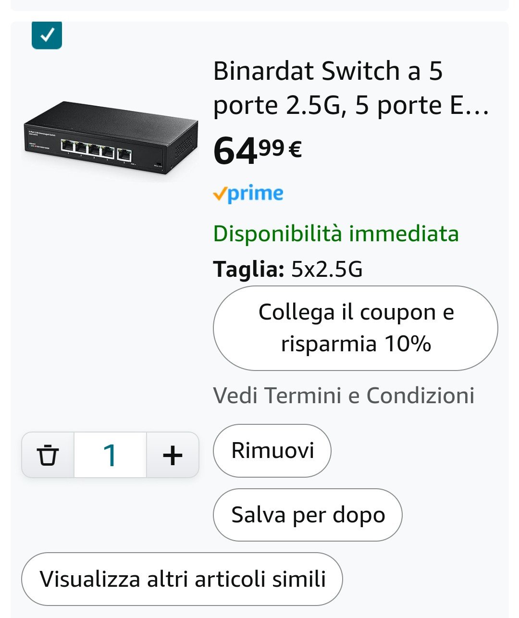Viewport: 519px width, 618px height.
Task: Tap the quantity field showing 1
Action: 110,455
